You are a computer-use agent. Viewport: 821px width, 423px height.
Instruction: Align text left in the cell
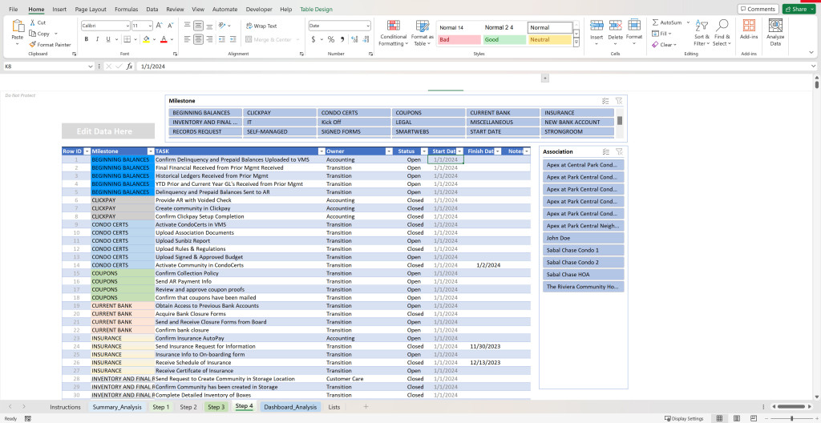(188, 39)
